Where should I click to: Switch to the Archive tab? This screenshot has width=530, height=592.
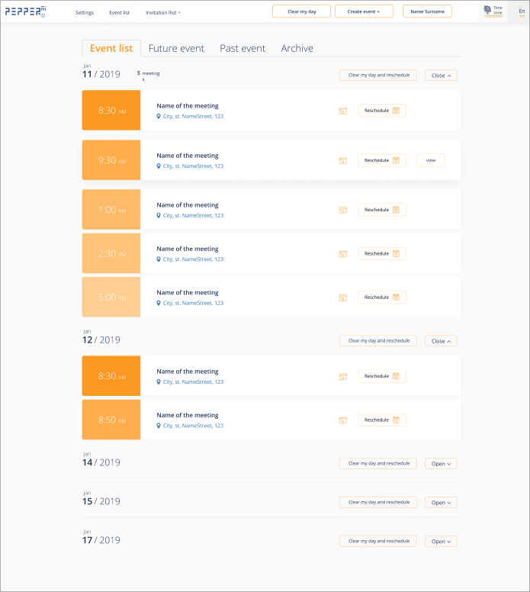point(297,48)
